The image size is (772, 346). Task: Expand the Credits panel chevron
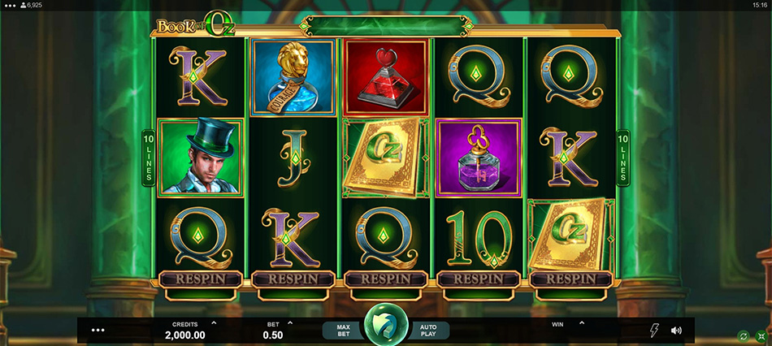(x=214, y=323)
